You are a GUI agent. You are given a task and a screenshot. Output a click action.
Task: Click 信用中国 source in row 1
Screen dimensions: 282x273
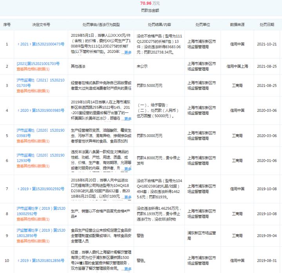237,44
